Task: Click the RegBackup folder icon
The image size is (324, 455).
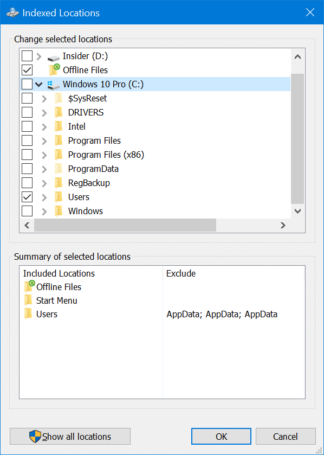Action: point(59,183)
